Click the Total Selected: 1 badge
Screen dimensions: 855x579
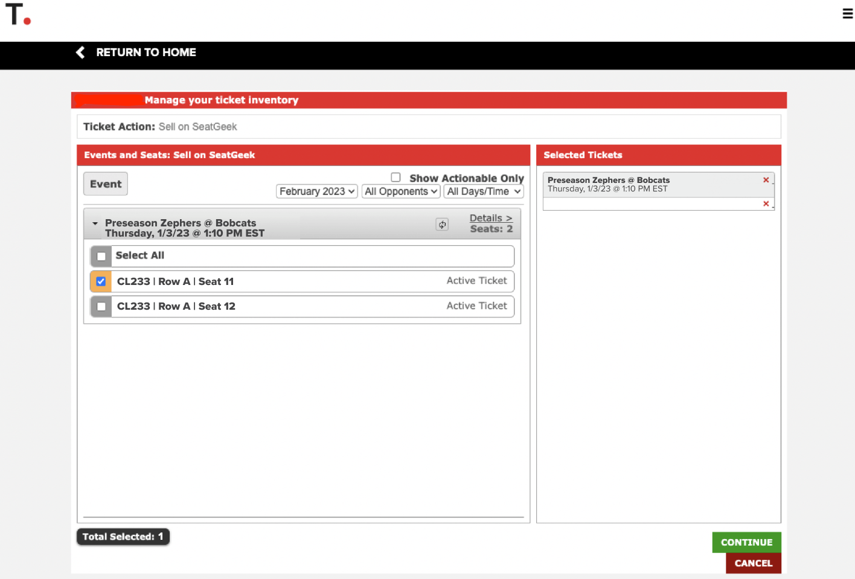click(x=123, y=537)
